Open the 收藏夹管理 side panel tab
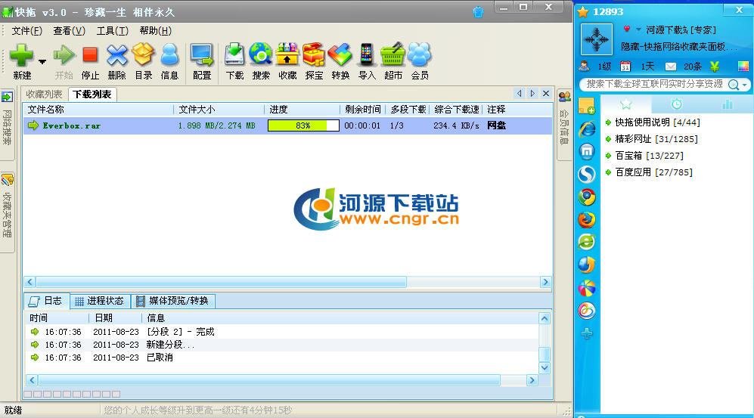754x418 pixels. tap(8, 212)
